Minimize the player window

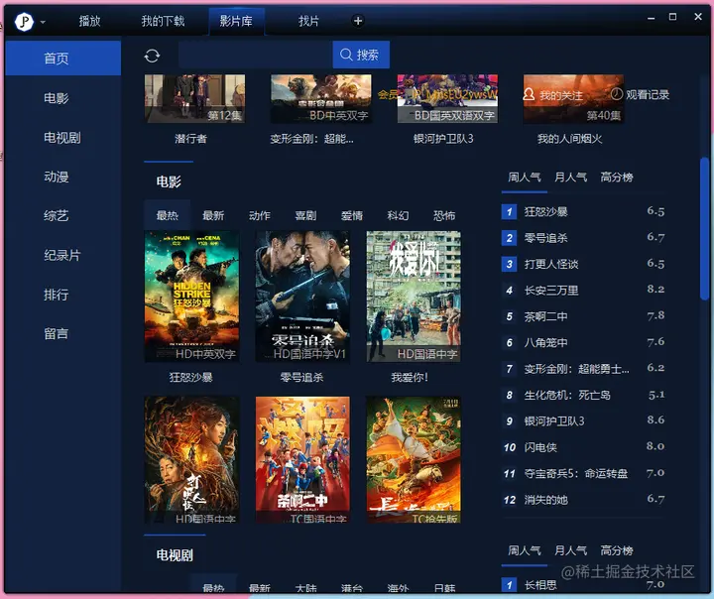coord(652,18)
